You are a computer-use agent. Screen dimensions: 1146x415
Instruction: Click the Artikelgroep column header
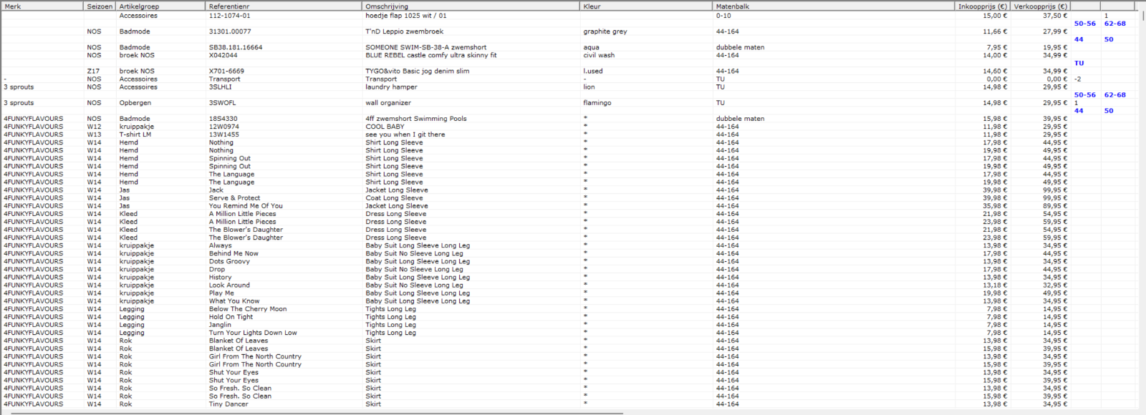pos(160,6)
